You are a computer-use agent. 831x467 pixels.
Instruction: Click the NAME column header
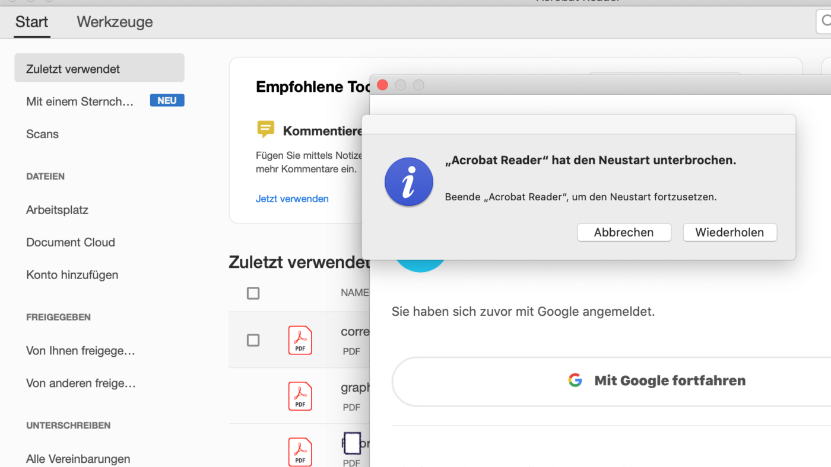click(355, 292)
